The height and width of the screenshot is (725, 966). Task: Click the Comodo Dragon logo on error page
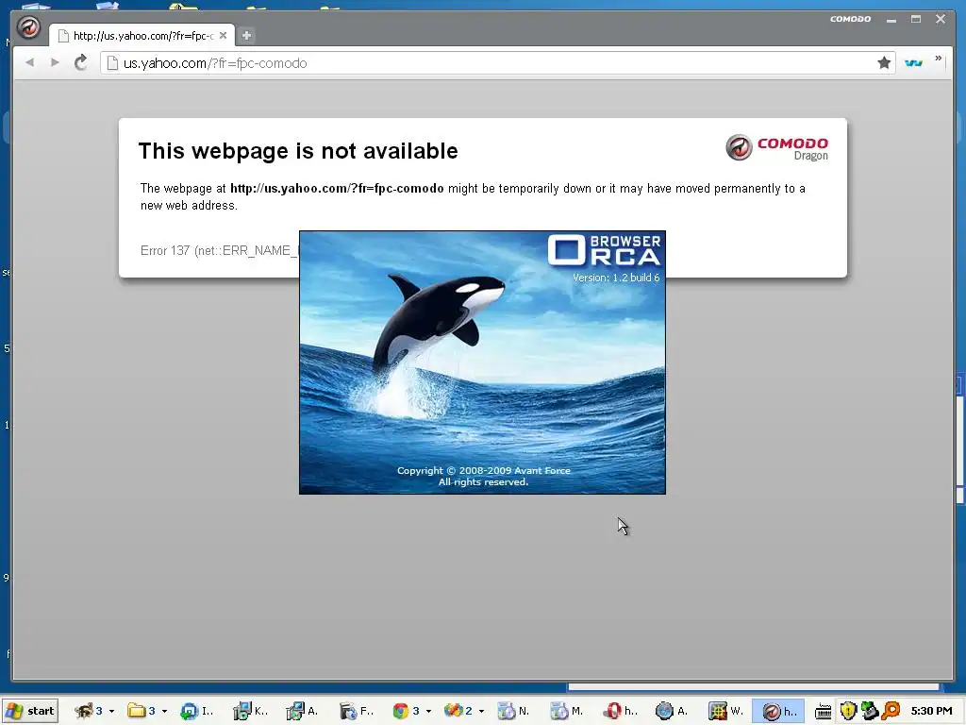[x=777, y=148]
